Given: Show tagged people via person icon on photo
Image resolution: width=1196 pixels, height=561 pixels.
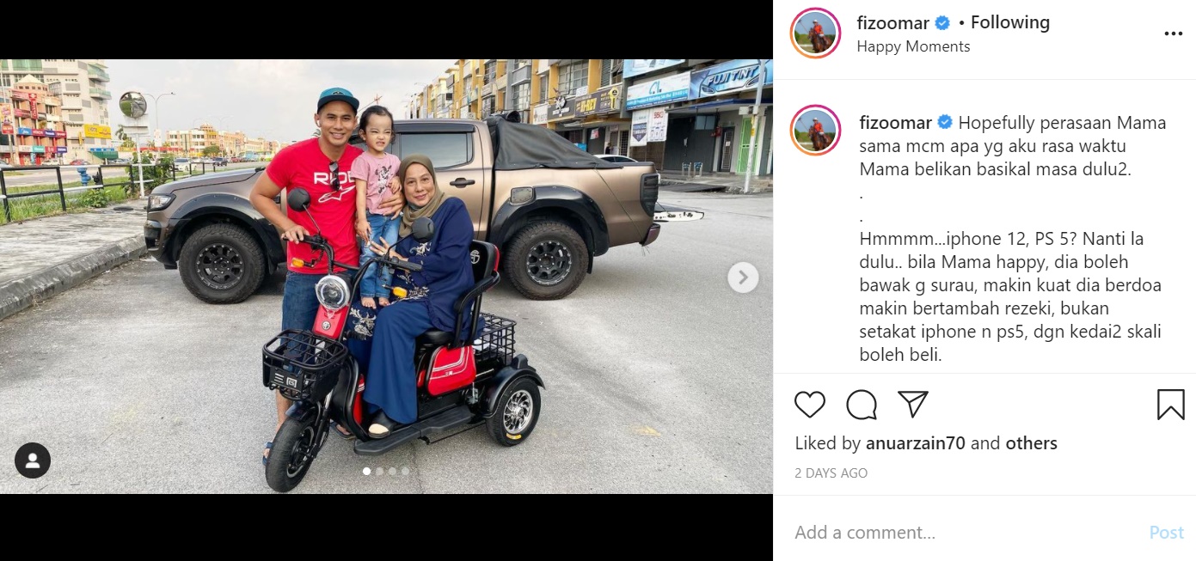Looking at the screenshot, I should (x=33, y=460).
